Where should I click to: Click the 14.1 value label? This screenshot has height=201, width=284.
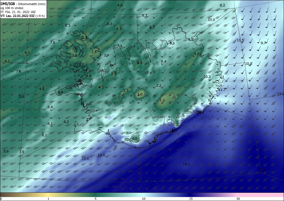click(x=186, y=164)
